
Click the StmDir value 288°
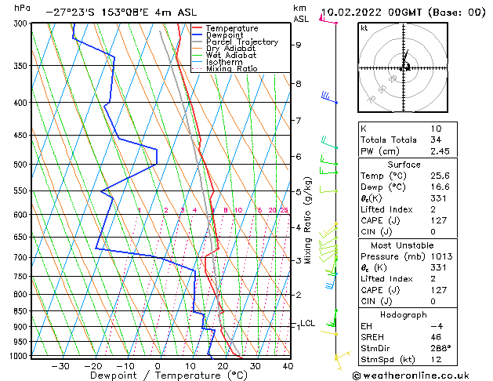click(440, 348)
